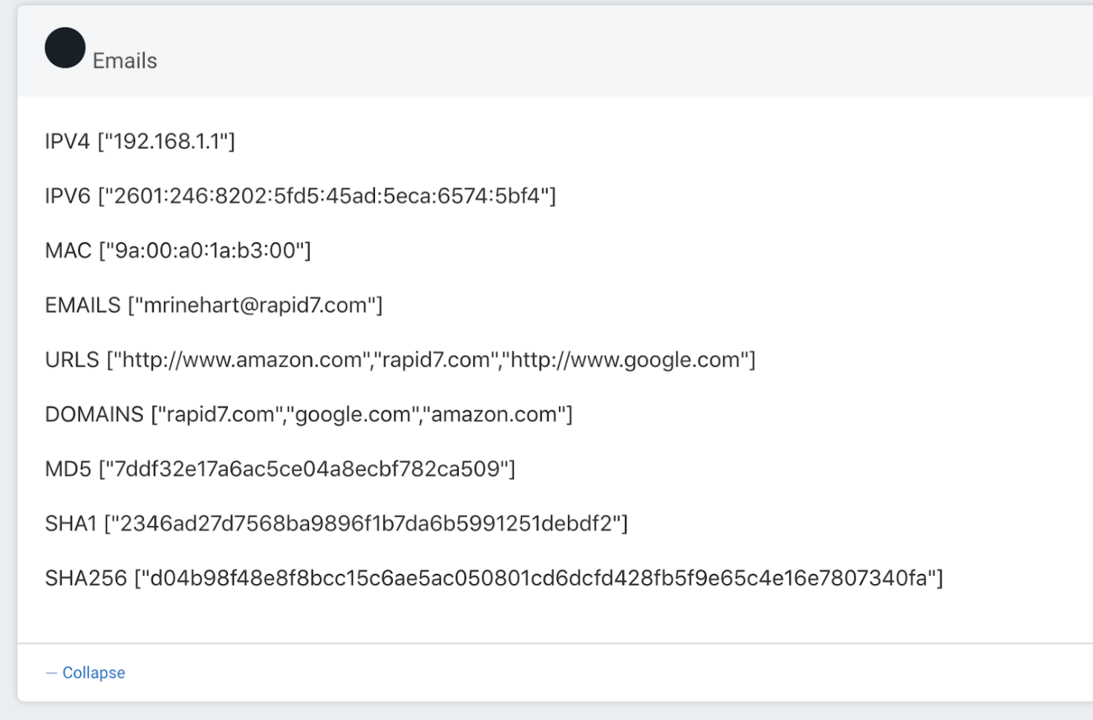Click the dark circular icon beside Emails
Viewport: 1093px width, 720px height.
pos(65,48)
